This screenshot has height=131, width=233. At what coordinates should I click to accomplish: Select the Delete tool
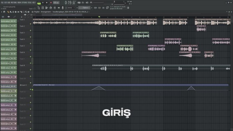[13, 12]
